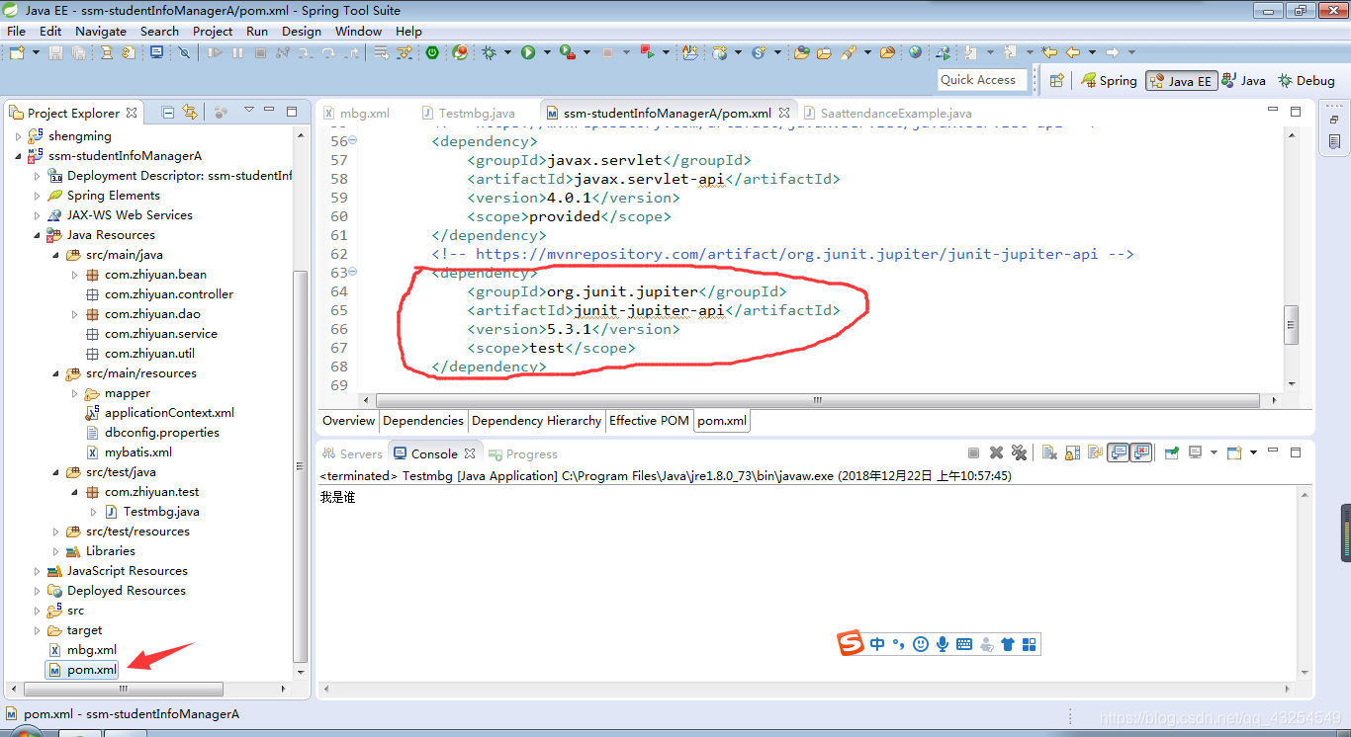Click the Back navigation arrow icon
Viewport: 1351px width, 737px height.
1073,52
